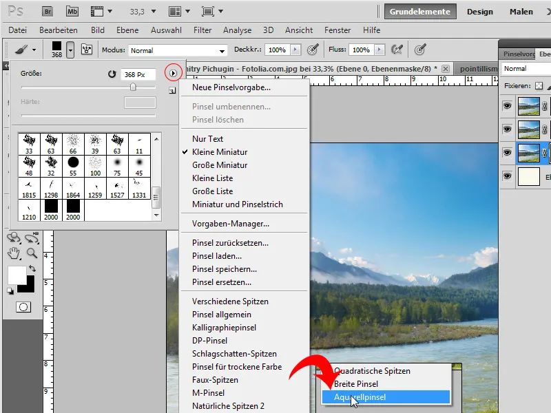
Task: Open the brush picker flyout menu arrow
Action: (173, 73)
